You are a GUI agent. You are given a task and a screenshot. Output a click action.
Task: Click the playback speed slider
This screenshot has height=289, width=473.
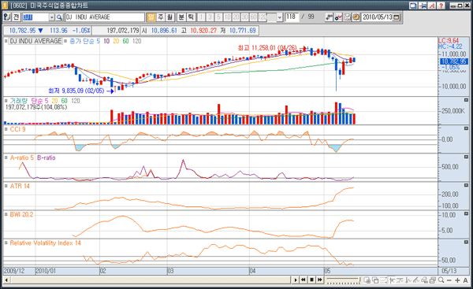coord(344,280)
